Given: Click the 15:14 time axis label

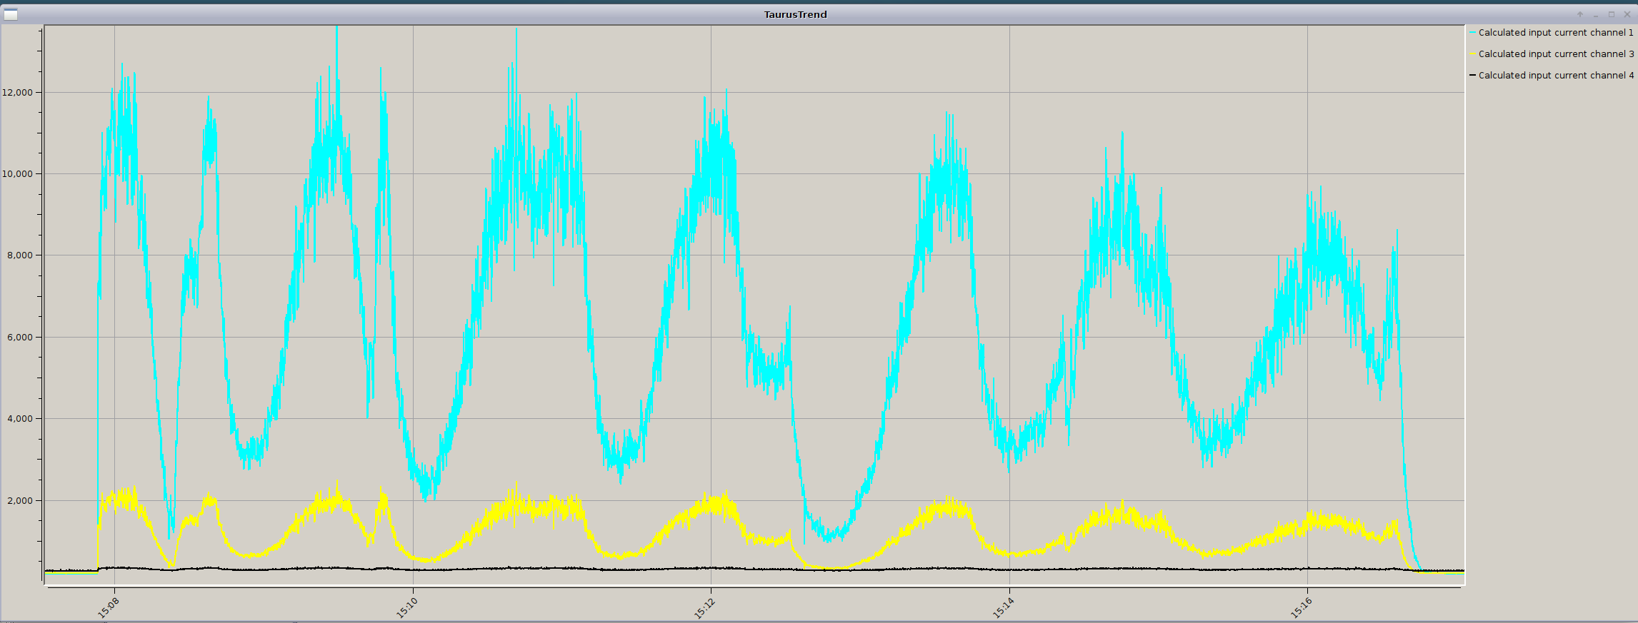Looking at the screenshot, I should (x=1004, y=607).
